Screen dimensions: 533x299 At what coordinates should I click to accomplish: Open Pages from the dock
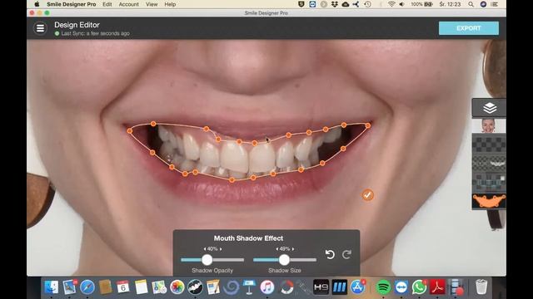[x=213, y=287]
